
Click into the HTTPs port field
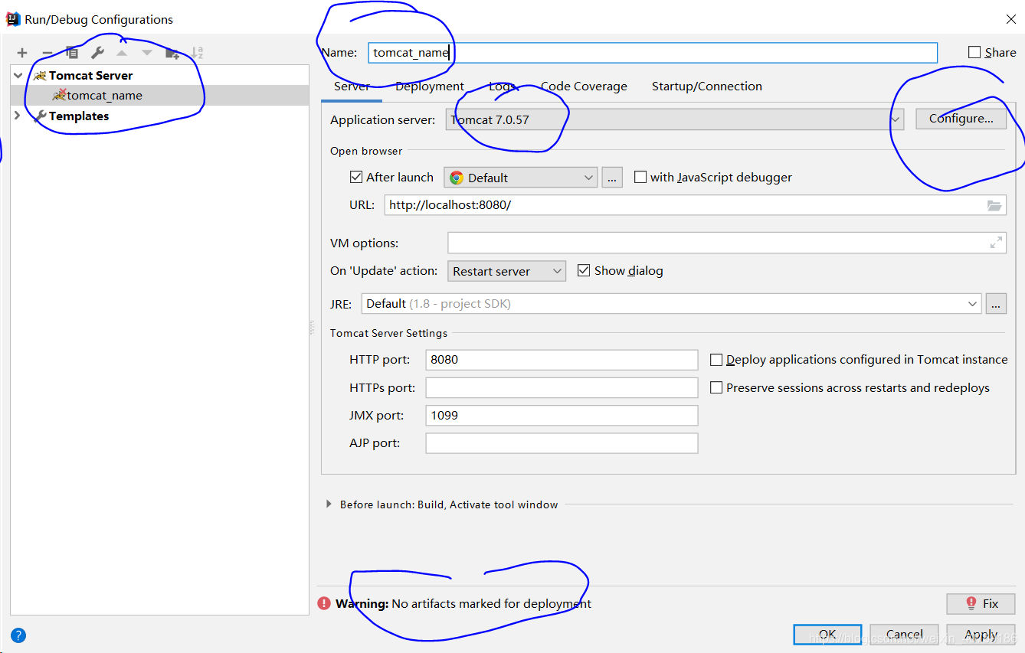[562, 387]
